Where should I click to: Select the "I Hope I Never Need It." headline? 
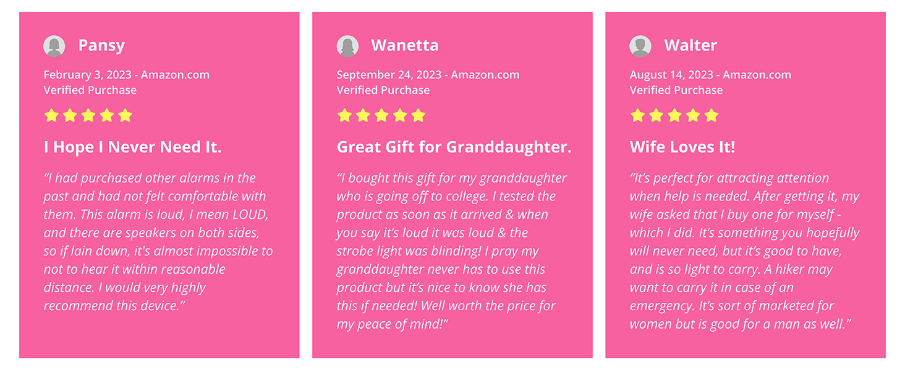133,147
